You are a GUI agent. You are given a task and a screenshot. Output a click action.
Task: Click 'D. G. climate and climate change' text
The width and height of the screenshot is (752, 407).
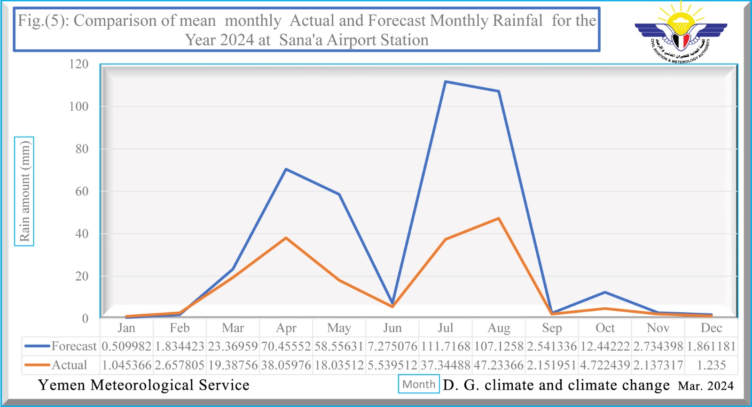[556, 385]
